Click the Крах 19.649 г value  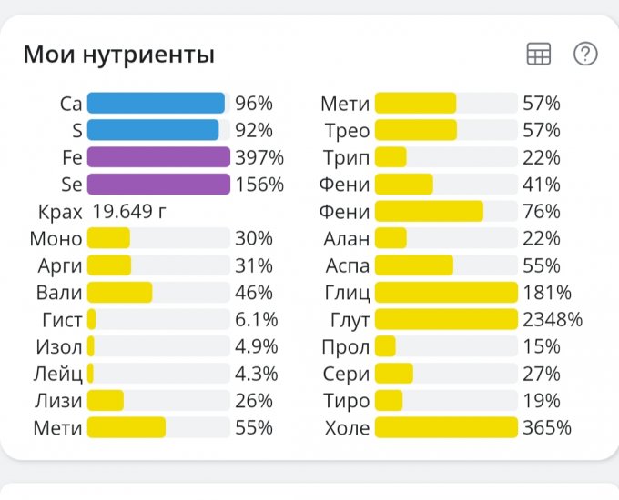click(x=129, y=212)
